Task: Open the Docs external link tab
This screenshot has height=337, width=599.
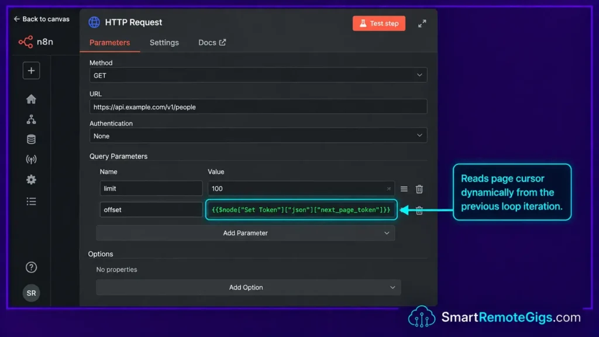Action: (x=212, y=42)
